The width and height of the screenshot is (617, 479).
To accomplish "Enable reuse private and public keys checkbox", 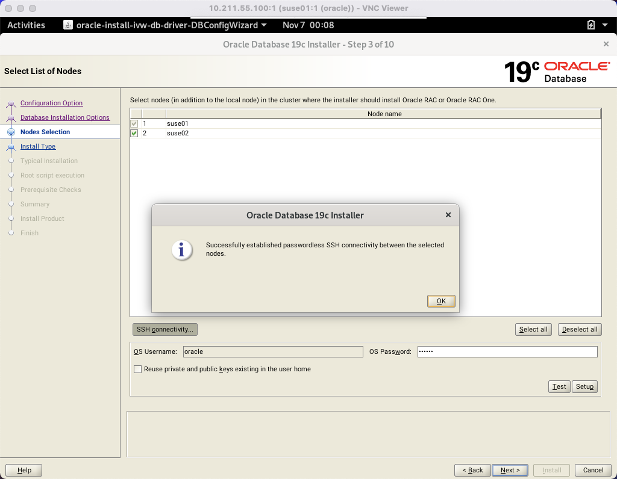I will point(138,369).
